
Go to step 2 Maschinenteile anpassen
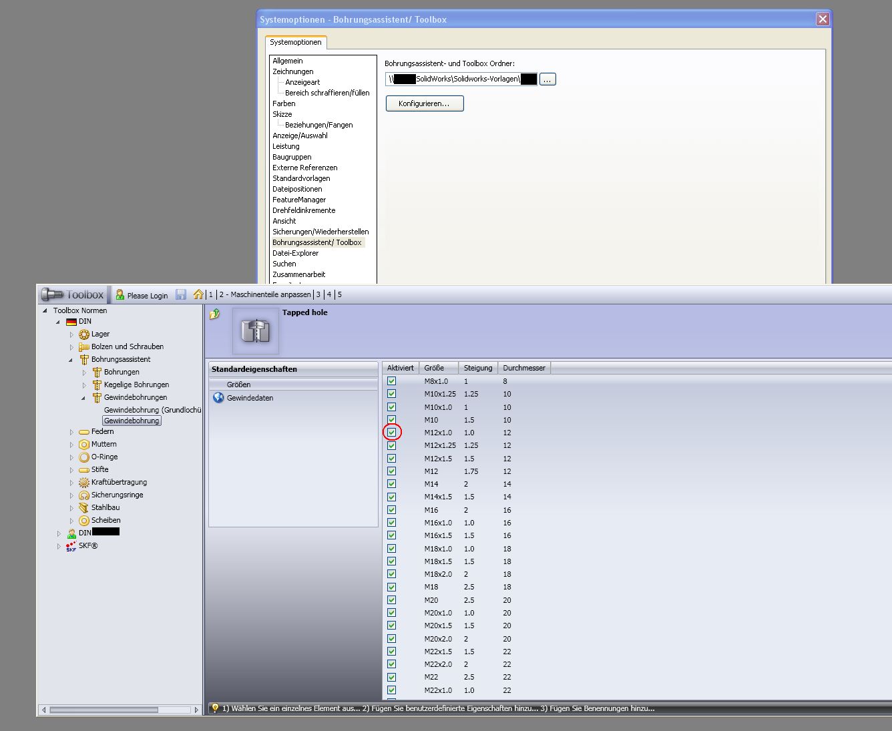coord(265,294)
